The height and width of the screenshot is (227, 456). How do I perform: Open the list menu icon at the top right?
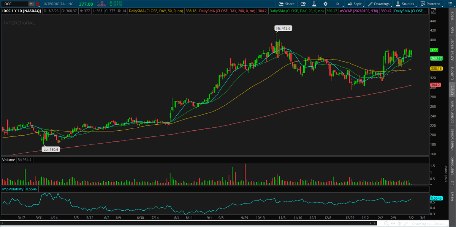click(x=450, y=4)
